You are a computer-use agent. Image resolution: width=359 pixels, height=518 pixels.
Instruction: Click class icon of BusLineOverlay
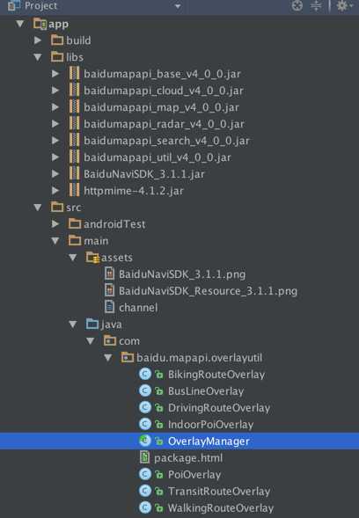[x=145, y=390]
